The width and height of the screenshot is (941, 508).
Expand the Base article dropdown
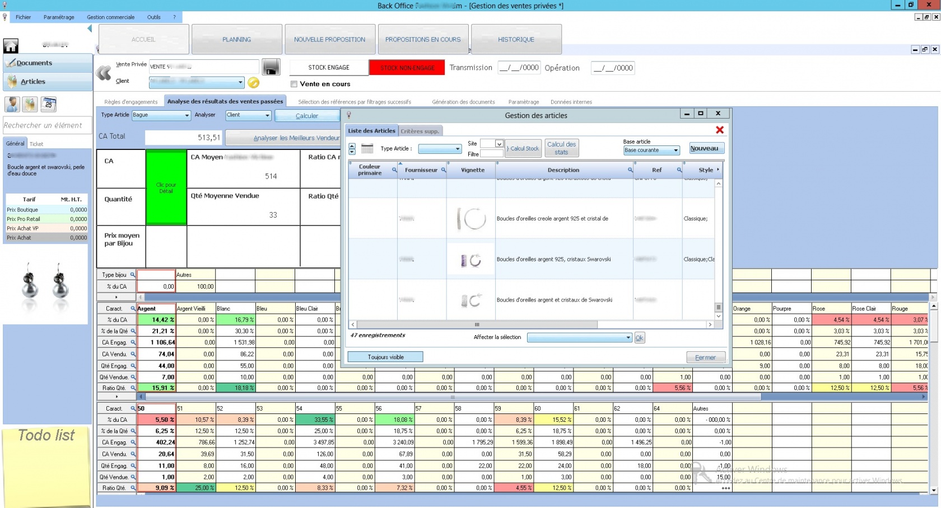[x=651, y=150]
